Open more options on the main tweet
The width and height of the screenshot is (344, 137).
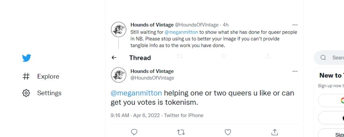click(x=295, y=71)
